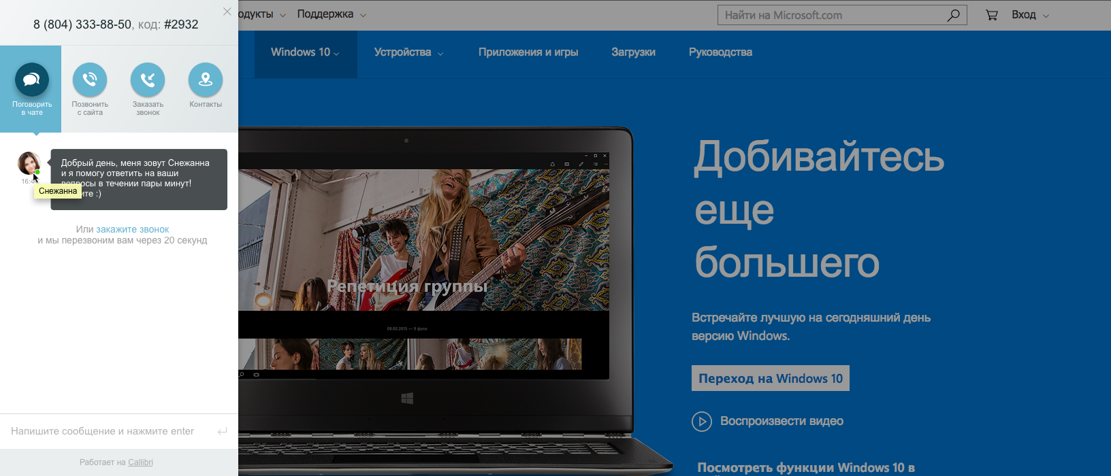Choose the order callback icon

(148, 80)
